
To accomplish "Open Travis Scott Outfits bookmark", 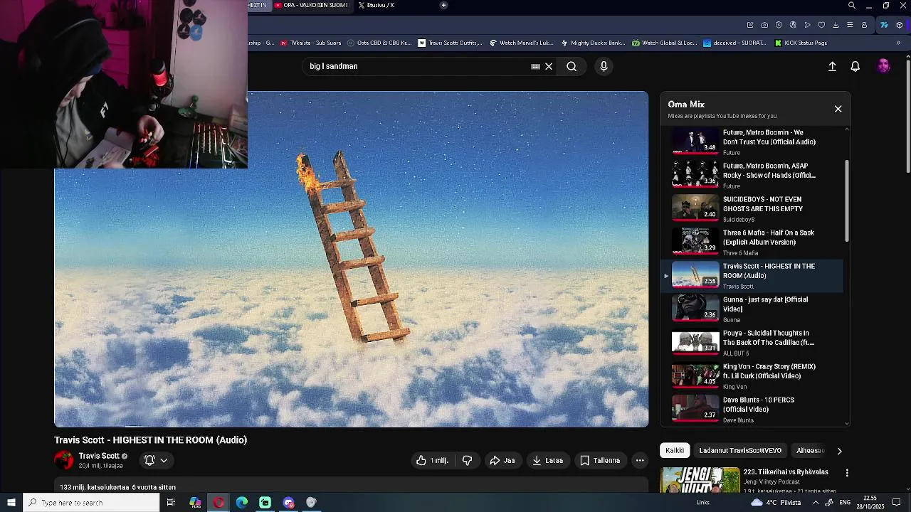I will 450,43.
